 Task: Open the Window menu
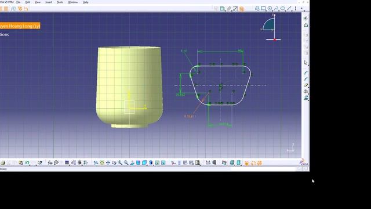coord(72,2)
